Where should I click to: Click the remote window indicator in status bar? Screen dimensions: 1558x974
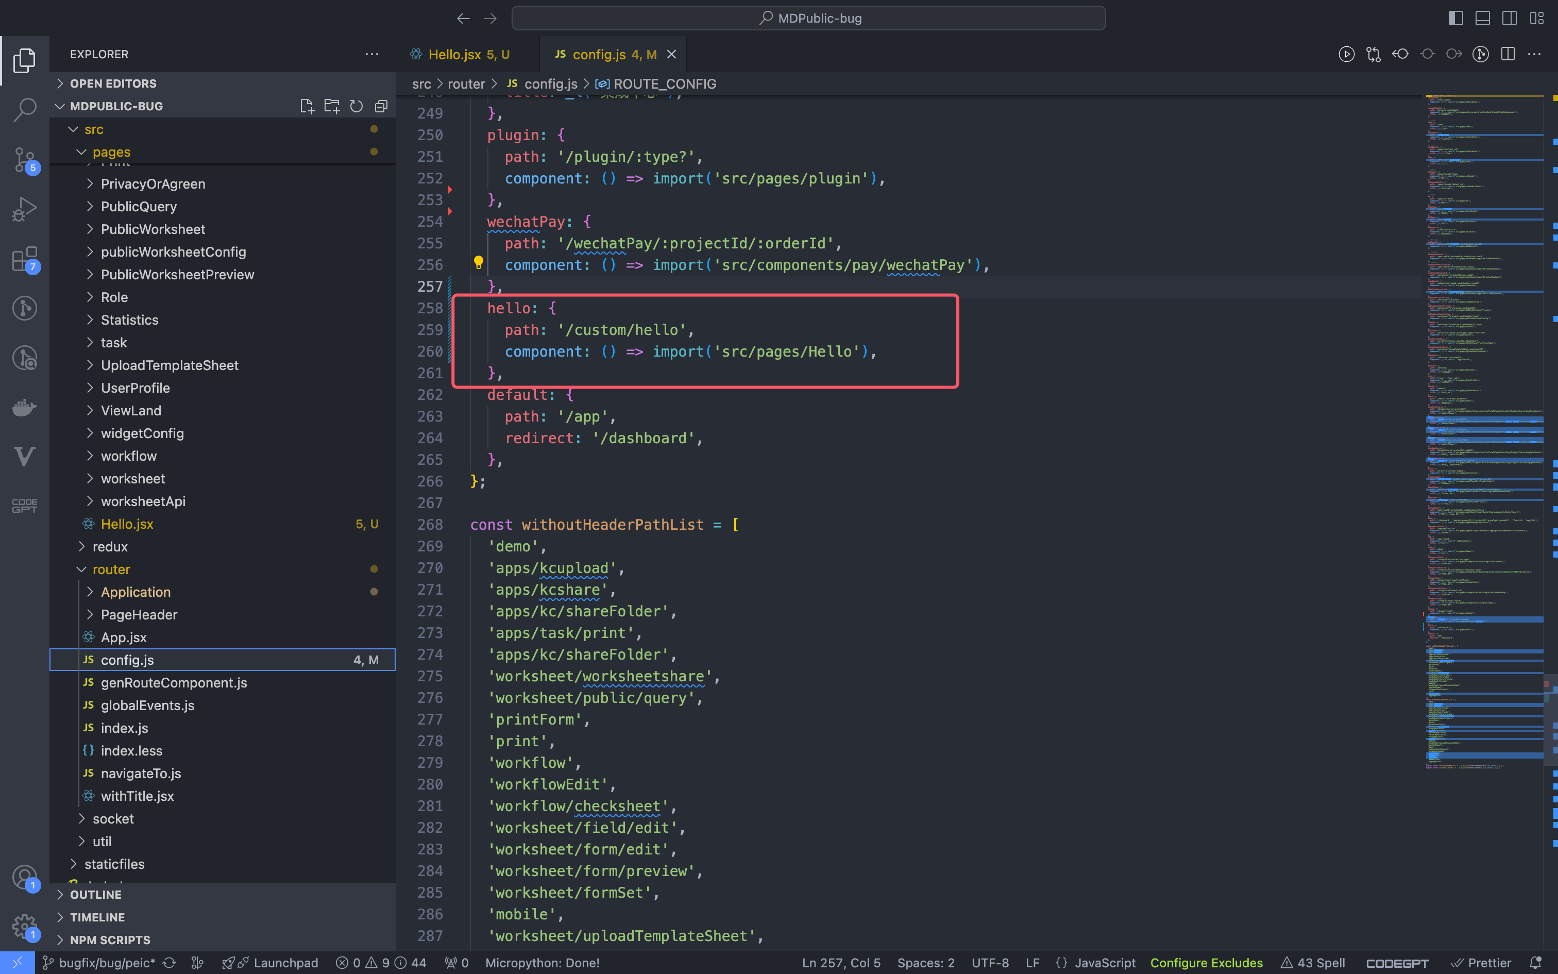[18, 963]
